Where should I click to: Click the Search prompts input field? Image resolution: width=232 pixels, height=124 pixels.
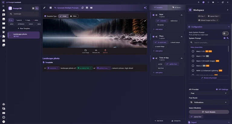coord(209,43)
